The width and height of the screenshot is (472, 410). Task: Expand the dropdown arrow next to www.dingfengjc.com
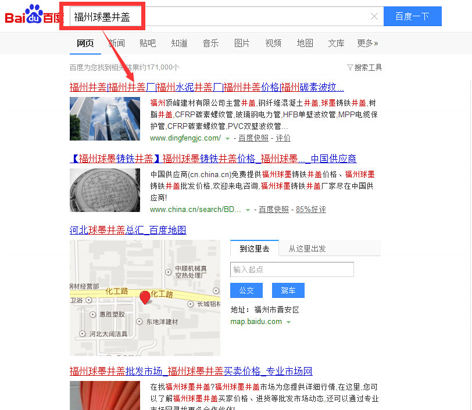coord(228,139)
